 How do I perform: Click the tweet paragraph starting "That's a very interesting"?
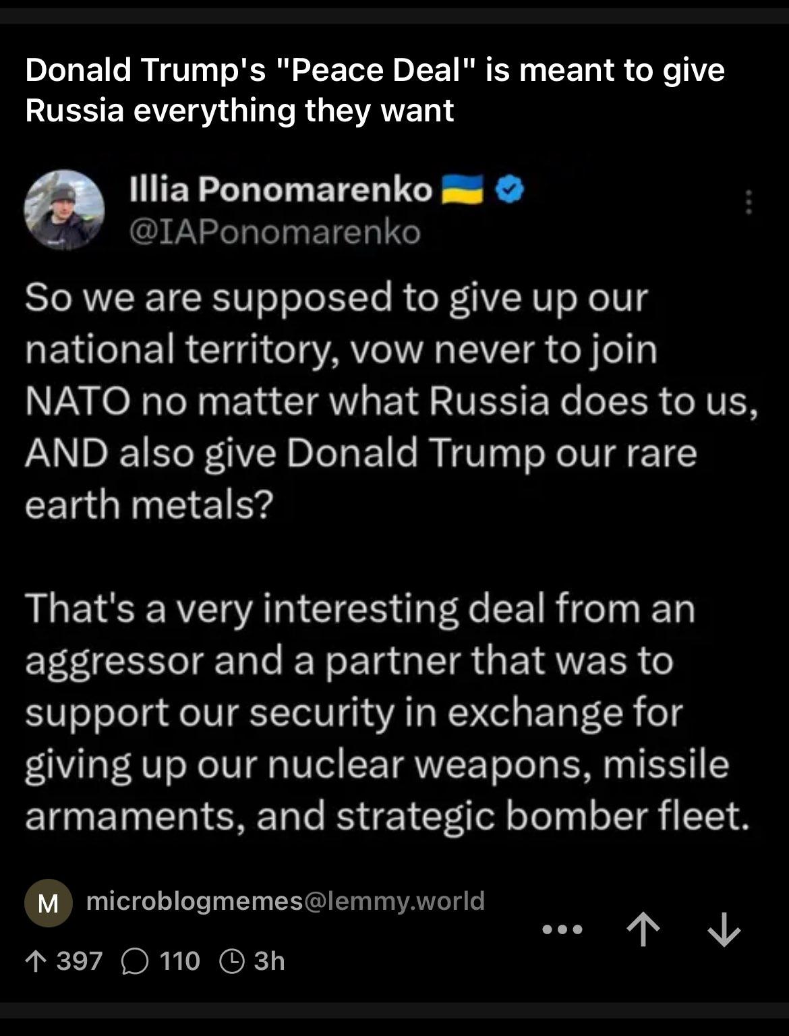click(388, 712)
